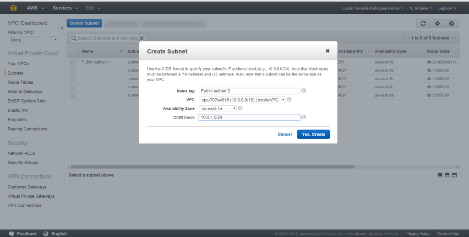
Task: Click the AWS cube logo icon
Action: 13,8
